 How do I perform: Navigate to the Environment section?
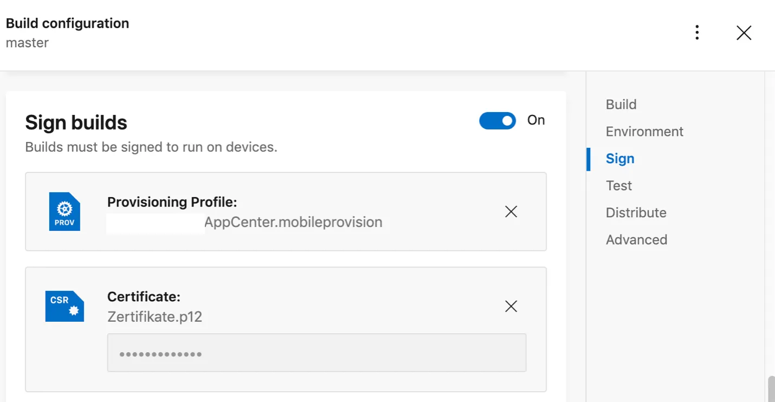click(x=644, y=132)
